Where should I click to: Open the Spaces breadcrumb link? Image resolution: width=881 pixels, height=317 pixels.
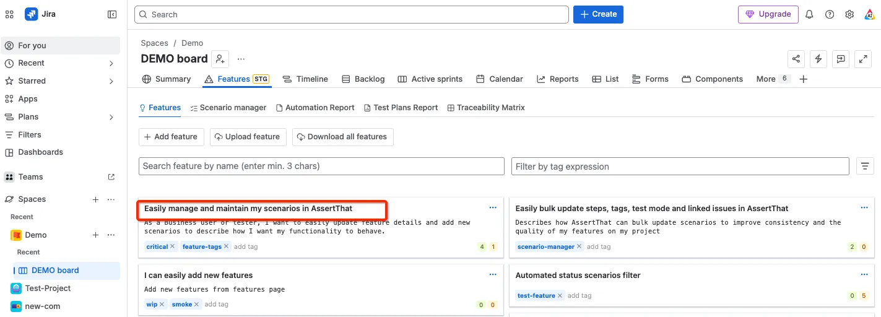pos(155,43)
